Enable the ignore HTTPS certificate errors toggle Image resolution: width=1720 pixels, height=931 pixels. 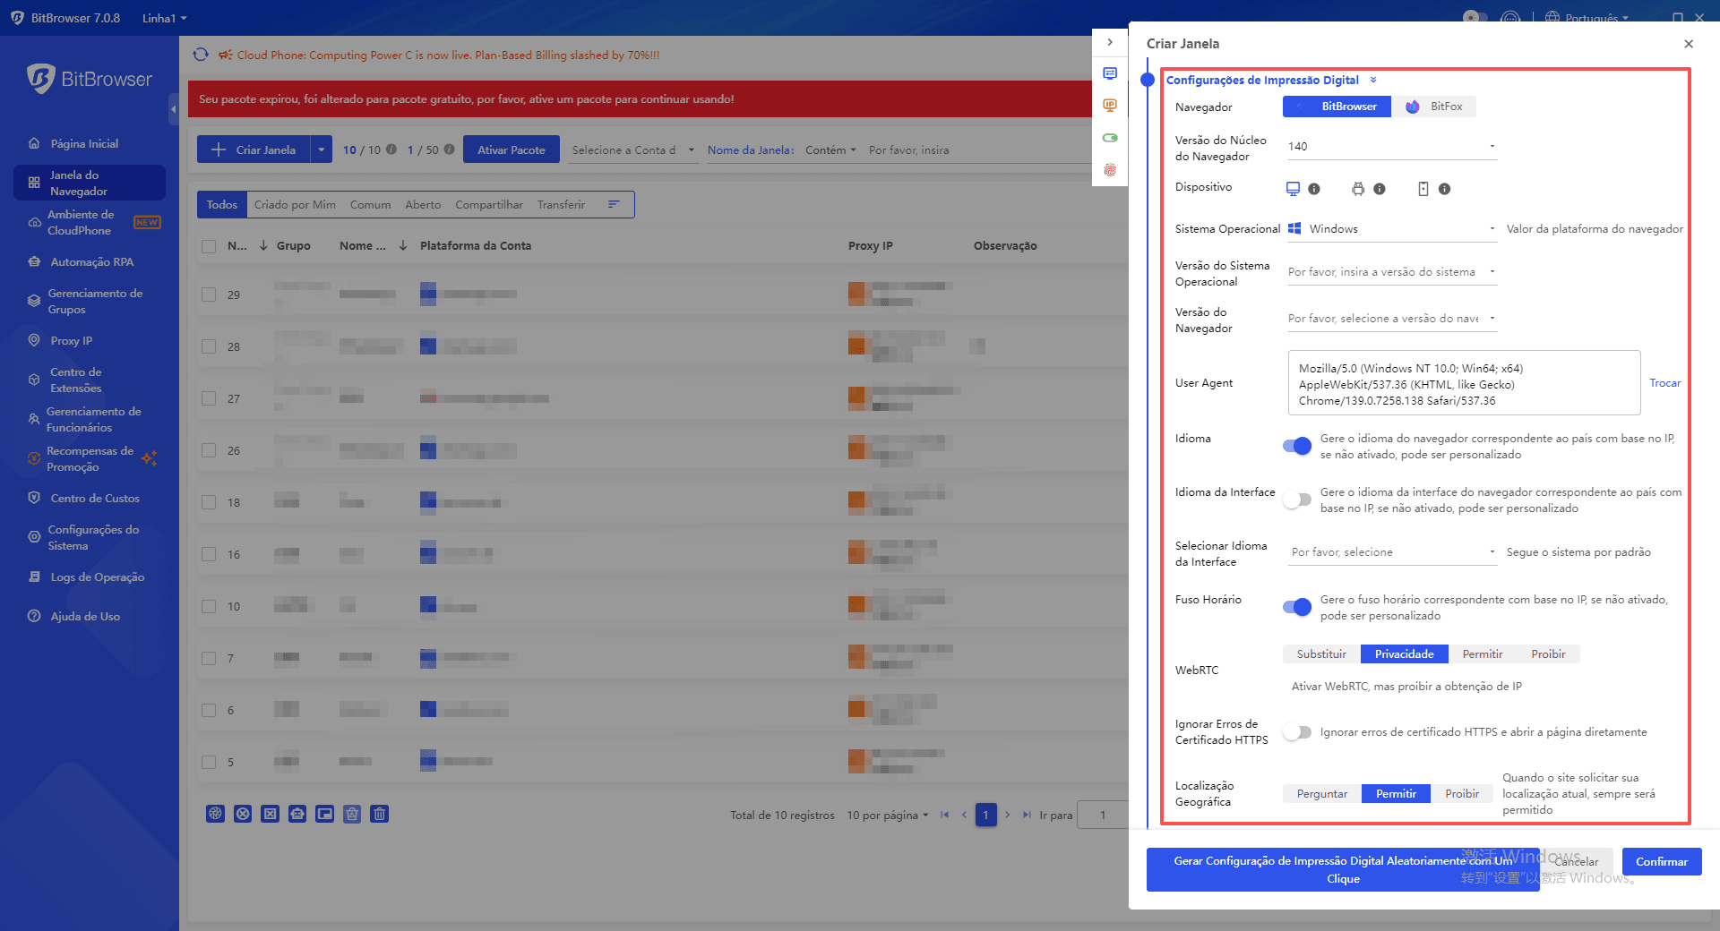click(x=1297, y=732)
